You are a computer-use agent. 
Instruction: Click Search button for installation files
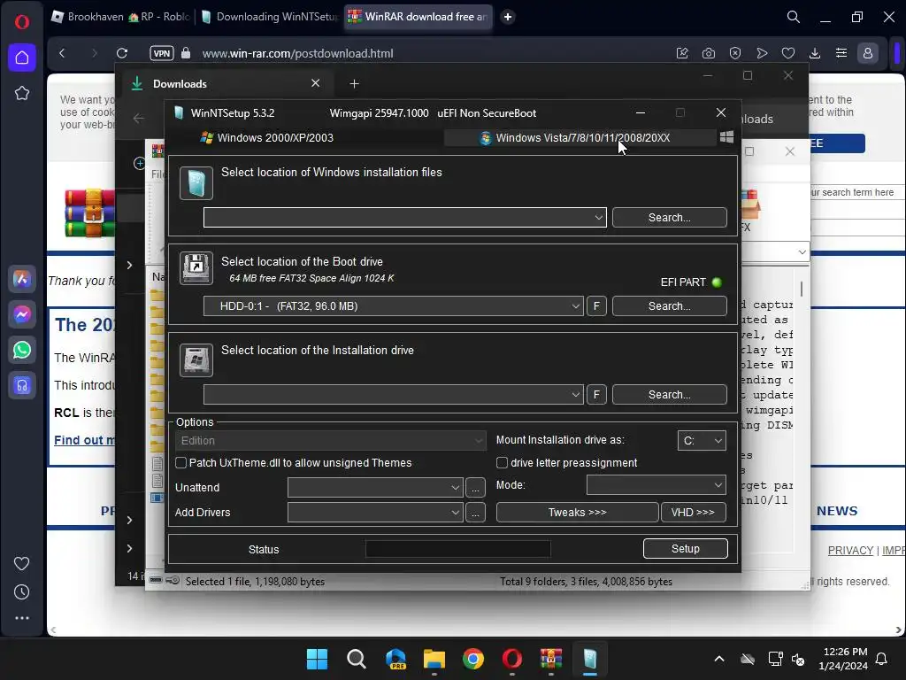pyautogui.click(x=669, y=218)
